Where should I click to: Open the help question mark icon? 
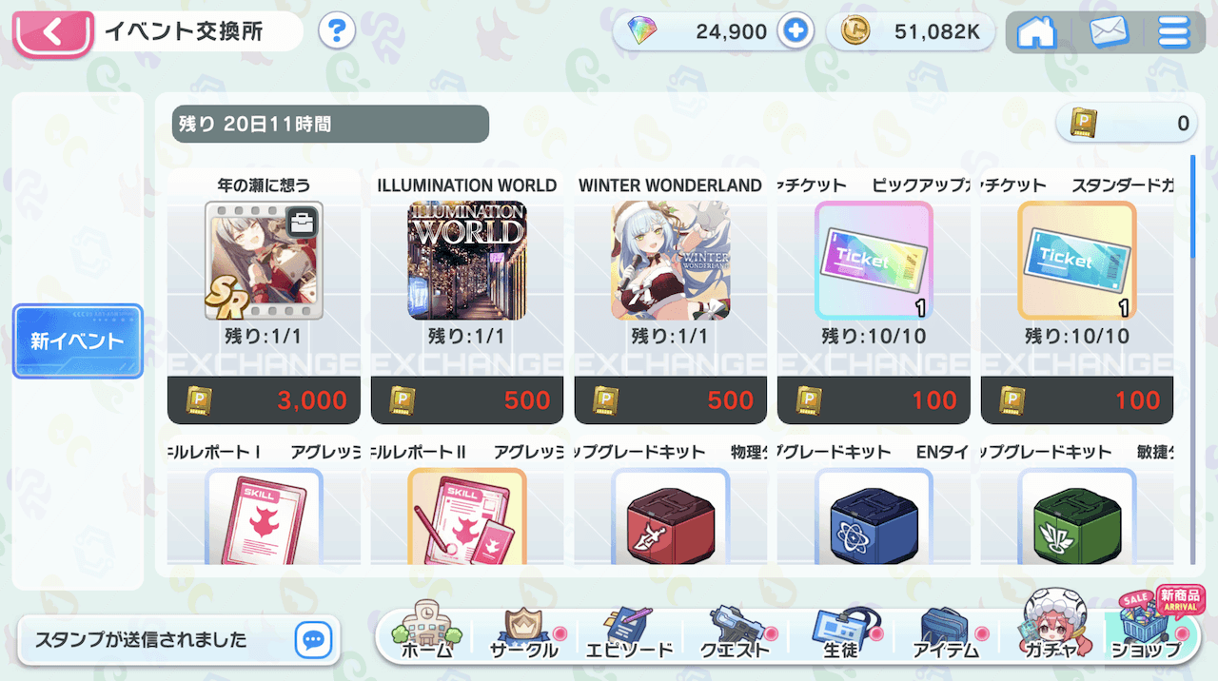pyautogui.click(x=337, y=31)
